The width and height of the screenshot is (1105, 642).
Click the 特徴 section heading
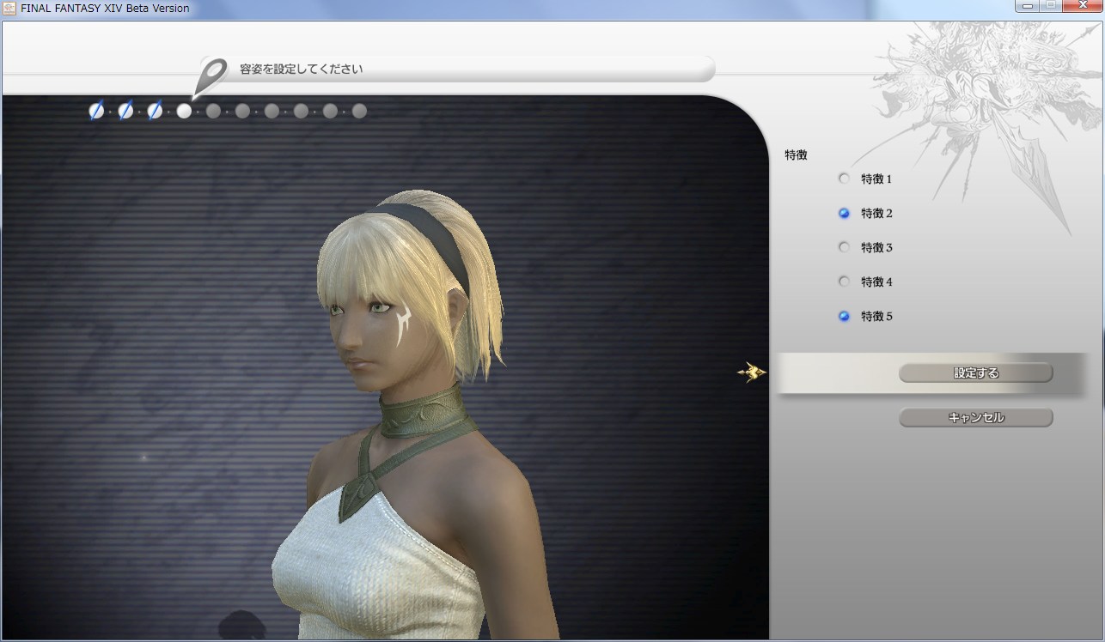point(796,155)
